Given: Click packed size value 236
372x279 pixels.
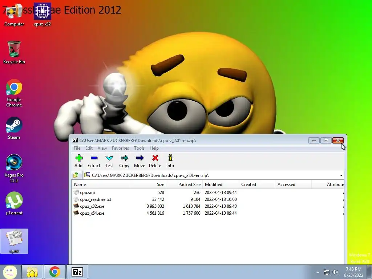Looking at the screenshot, I should [197, 193].
